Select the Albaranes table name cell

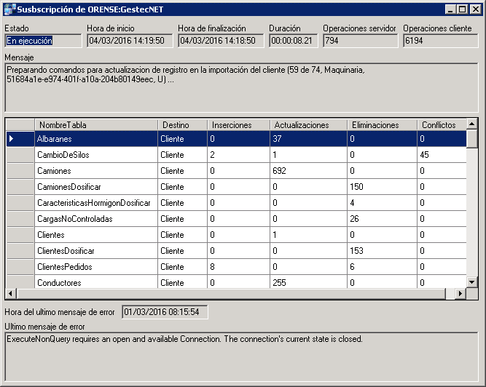(96, 139)
